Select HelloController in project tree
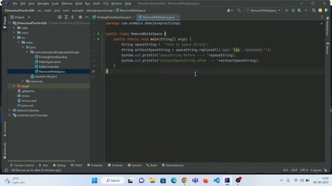 tap(49, 67)
